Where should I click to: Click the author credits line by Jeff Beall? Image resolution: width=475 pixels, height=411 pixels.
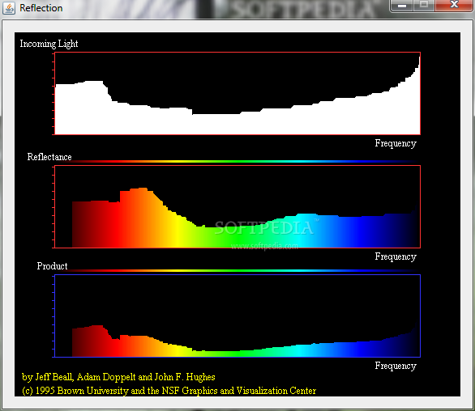(x=118, y=377)
